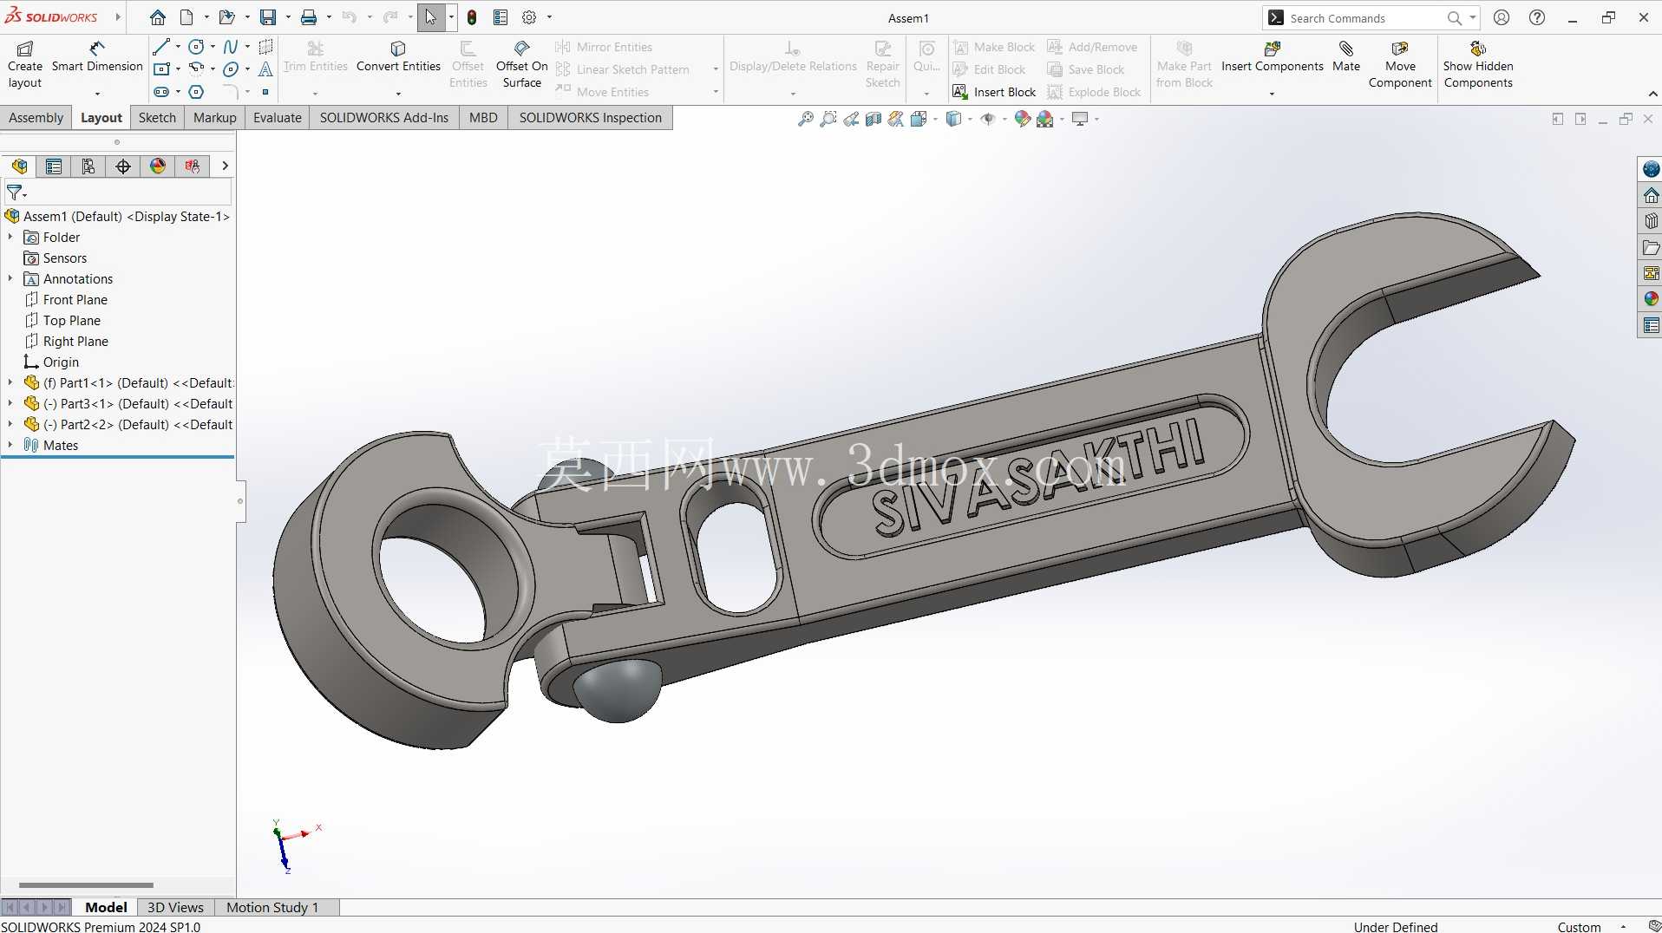Switch to the Evaluate ribbon tab
Image resolution: width=1662 pixels, height=933 pixels.
pyautogui.click(x=278, y=118)
